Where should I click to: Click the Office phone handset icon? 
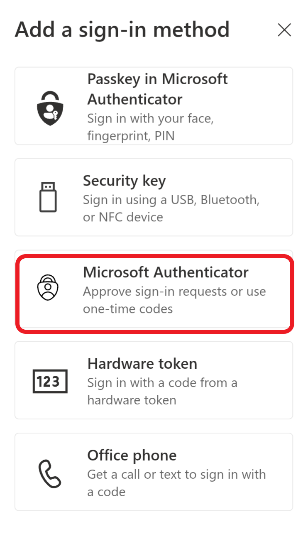coord(50,474)
